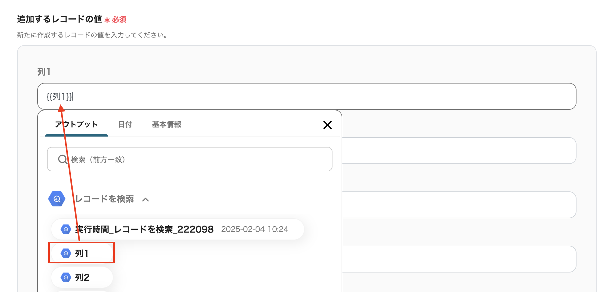Click the third record value input field
Image resolution: width=607 pixels, height=292 pixels.
click(x=458, y=205)
